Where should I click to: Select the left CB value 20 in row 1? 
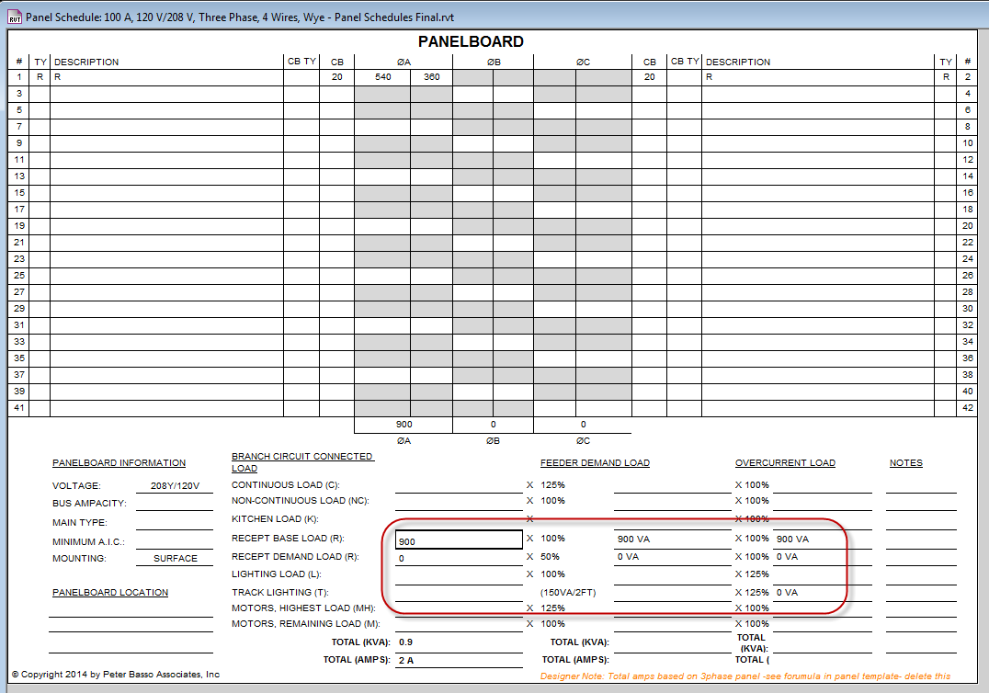(337, 77)
